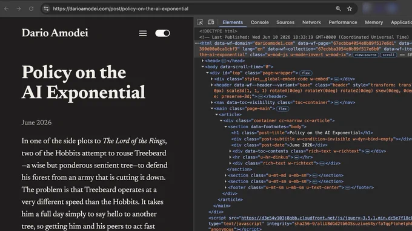The width and height of the screenshot is (412, 231).
Task: Click the zoom magnifier icon in address bar
Action: (338, 8)
